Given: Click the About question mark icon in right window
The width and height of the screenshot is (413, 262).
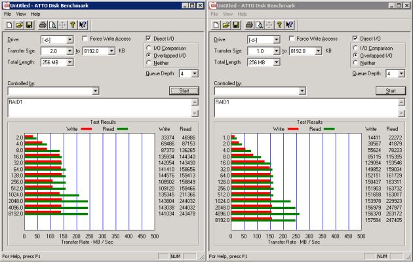Looking at the screenshot, I should tap(279, 25).
